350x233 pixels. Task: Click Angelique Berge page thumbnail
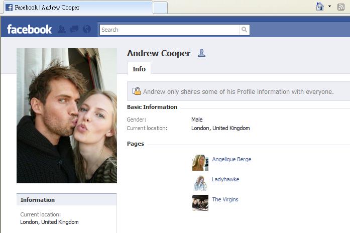click(200, 163)
